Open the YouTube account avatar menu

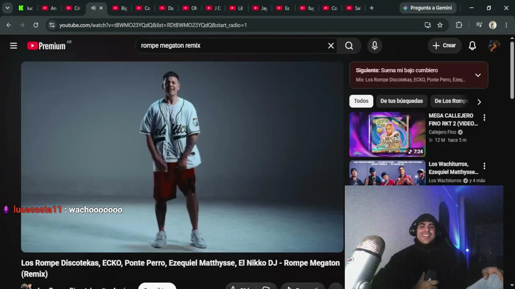point(494,46)
